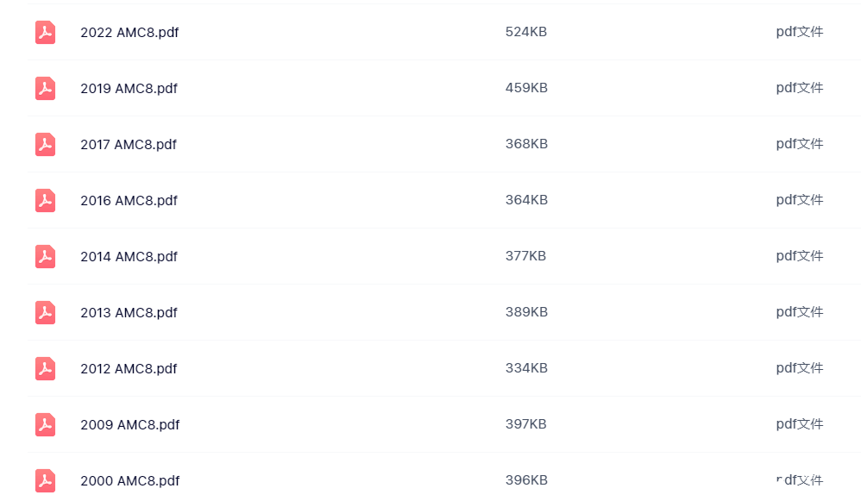This screenshot has height=501, width=861.
Task: Click the pdf文件 type label of 2022 AMC8.pdf
Action: pos(800,32)
